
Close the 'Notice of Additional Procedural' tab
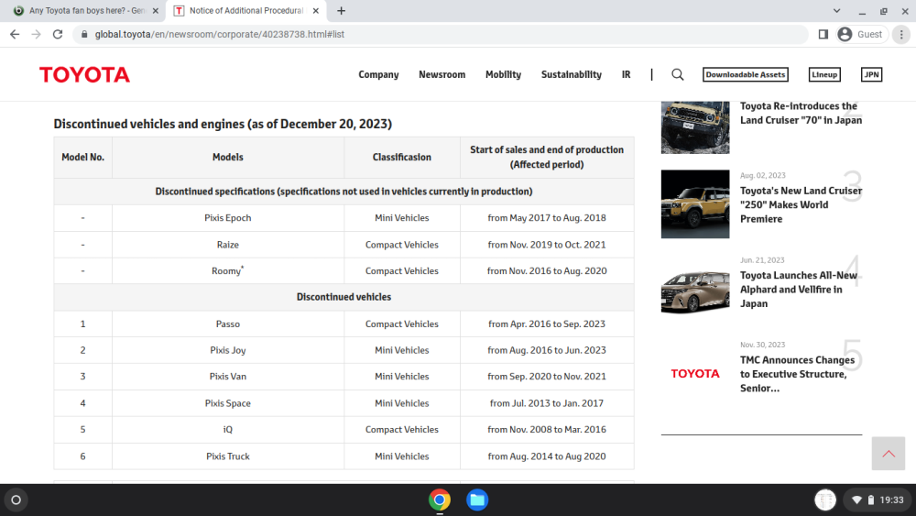tap(315, 10)
